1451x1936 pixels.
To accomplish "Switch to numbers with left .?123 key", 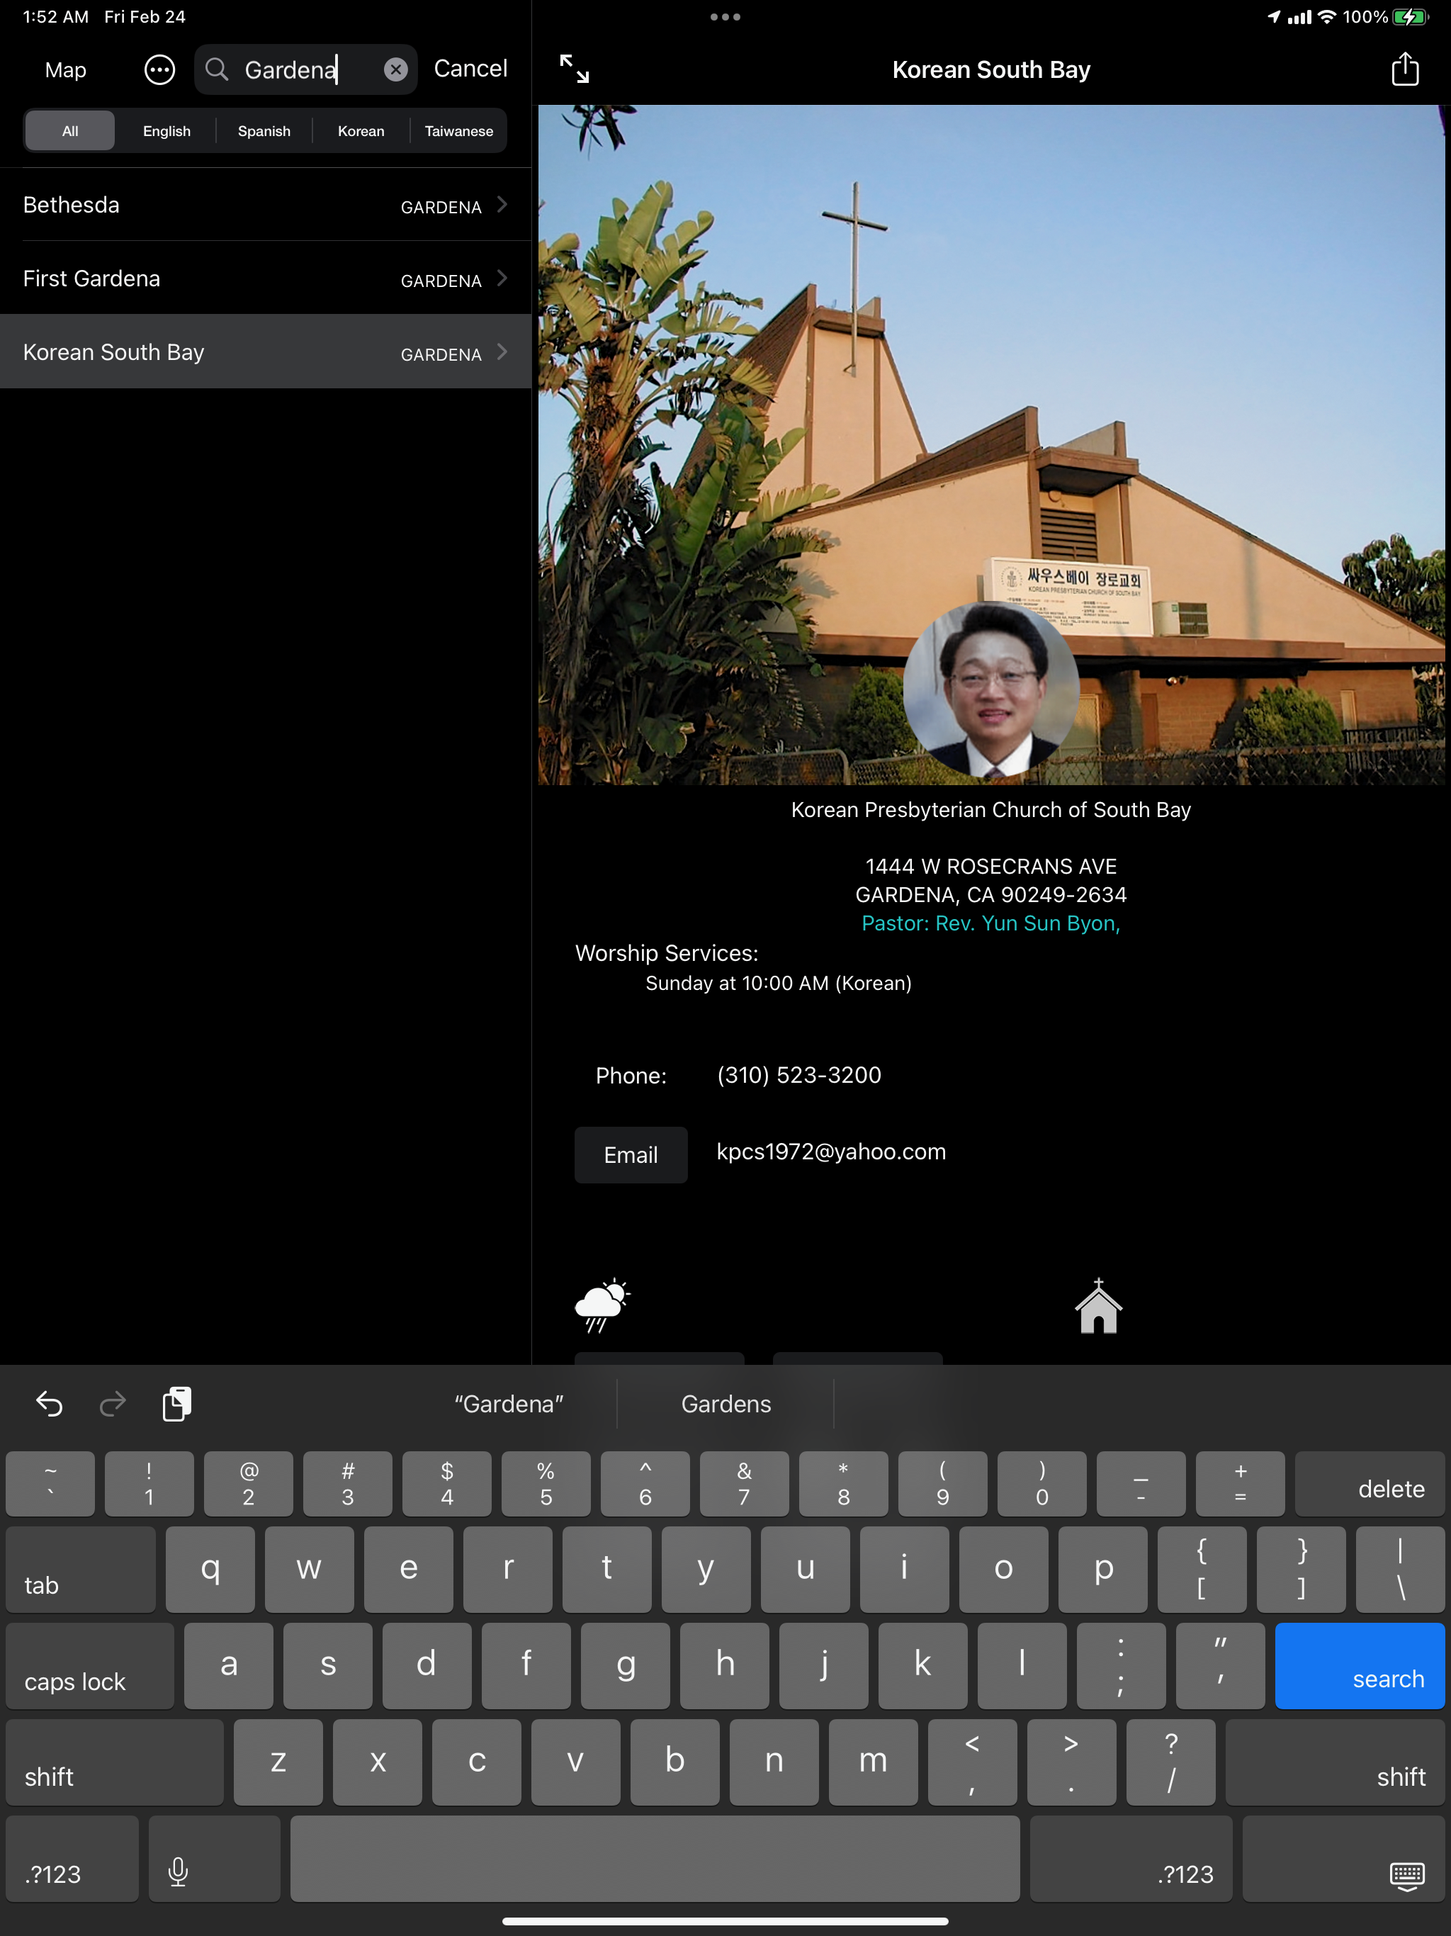I will pyautogui.click(x=72, y=1858).
